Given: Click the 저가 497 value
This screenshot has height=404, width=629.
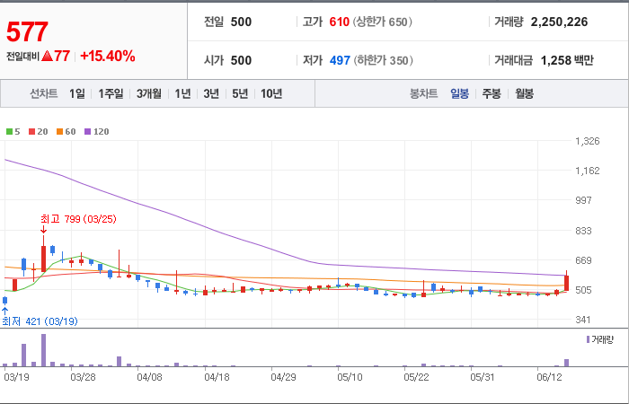Looking at the screenshot, I should [340, 60].
